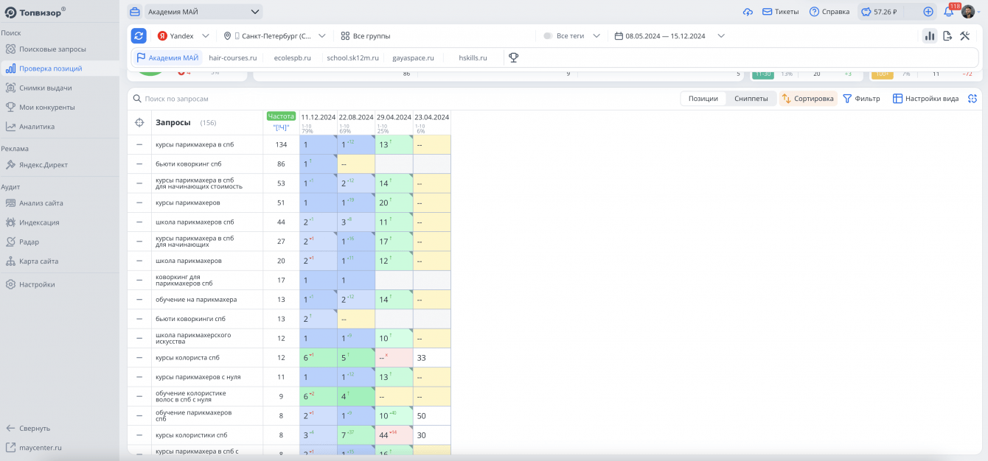This screenshot has height=461, width=988.
Task: Click the crosshair target icon in table header
Action: tap(139, 122)
